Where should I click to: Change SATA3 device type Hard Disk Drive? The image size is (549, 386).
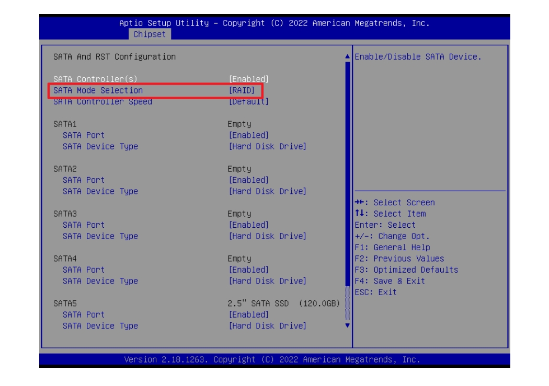268,236
